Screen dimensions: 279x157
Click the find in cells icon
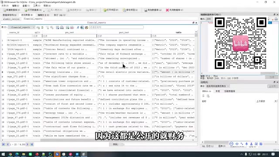pyautogui.click(x=82, y=27)
